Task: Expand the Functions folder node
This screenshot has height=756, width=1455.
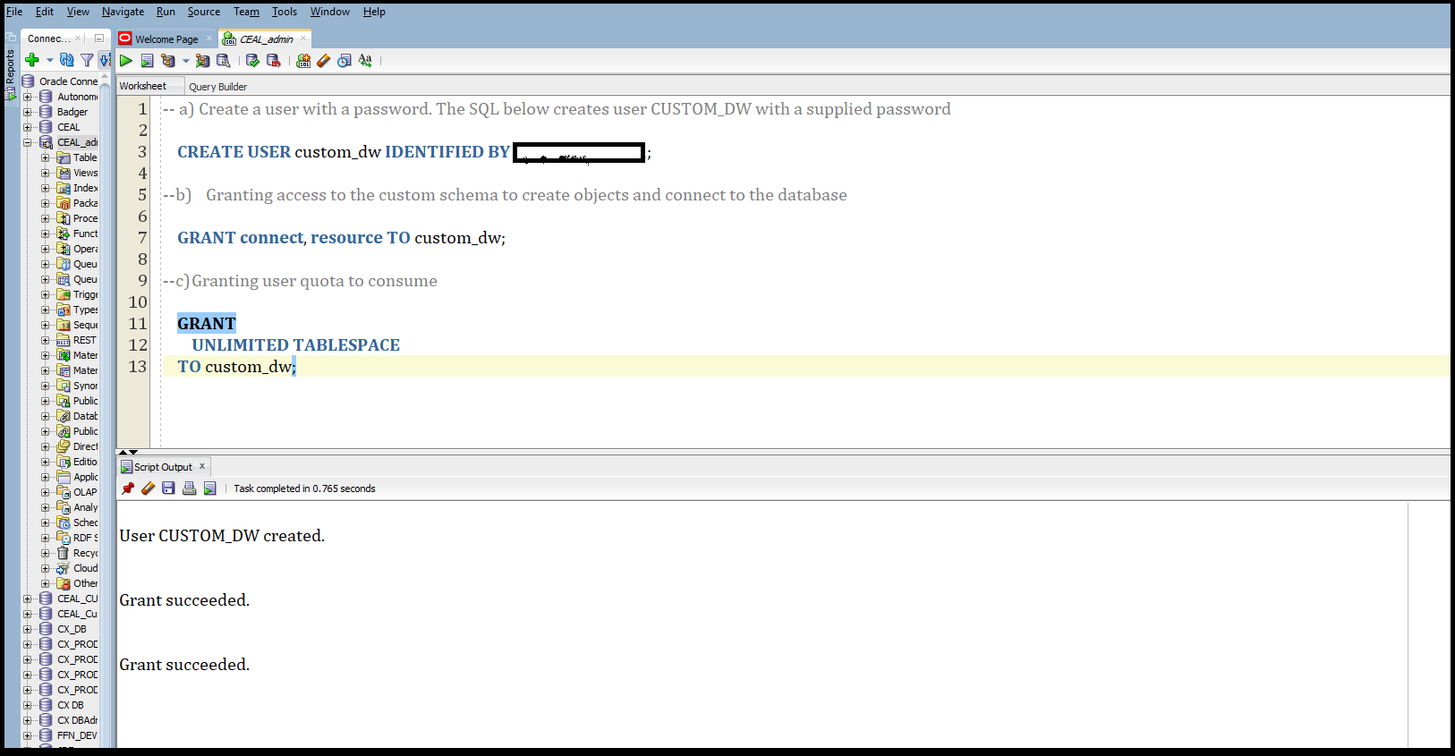Action: 46,234
